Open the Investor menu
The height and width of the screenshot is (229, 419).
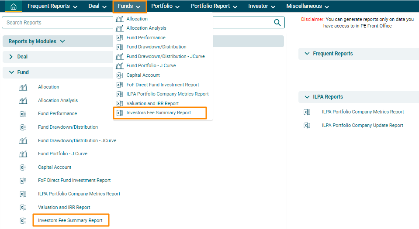261,7
